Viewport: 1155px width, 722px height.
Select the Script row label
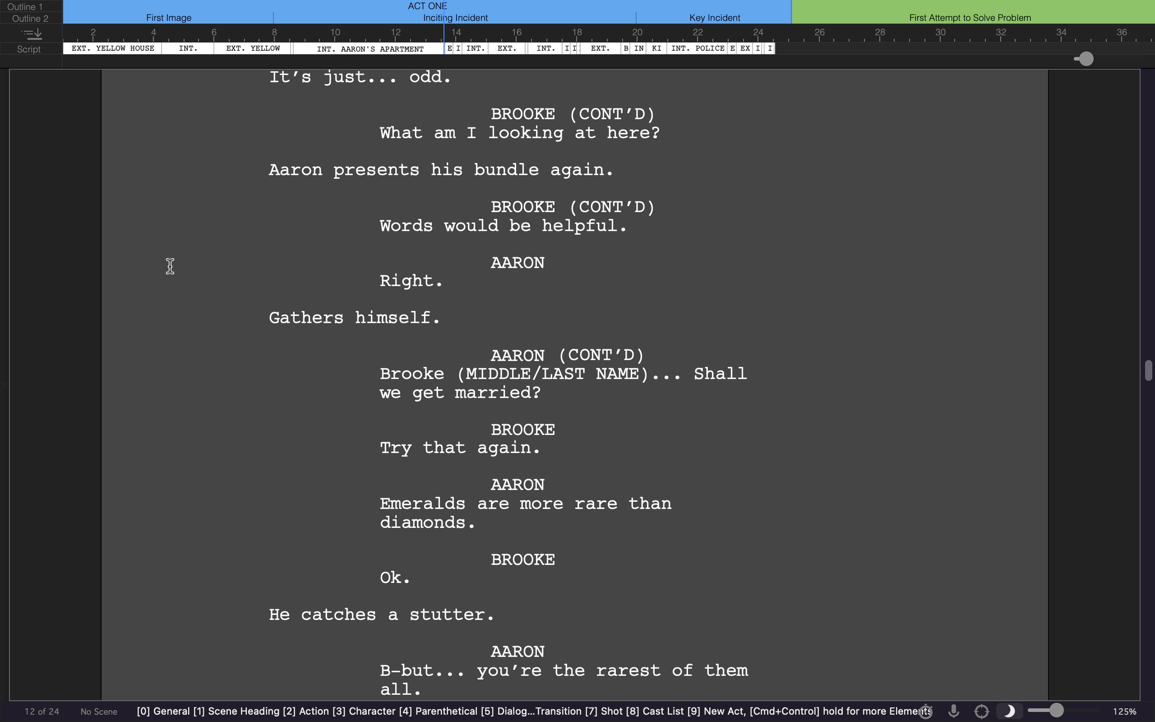tap(29, 49)
